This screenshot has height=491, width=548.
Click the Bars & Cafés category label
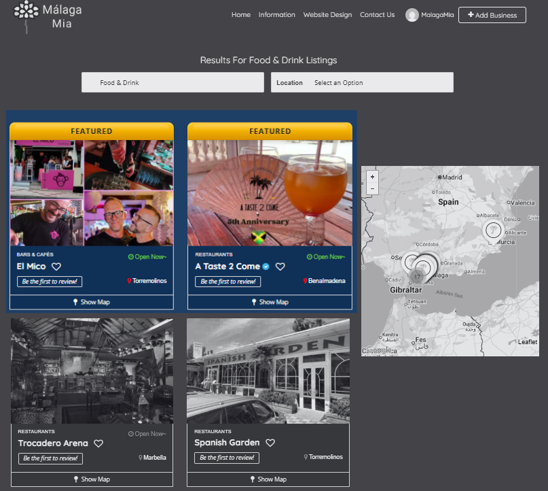point(35,254)
